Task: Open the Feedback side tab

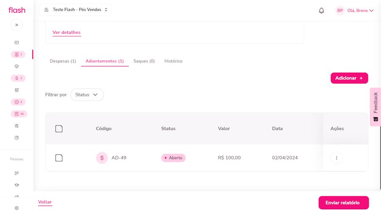Action: (375, 107)
